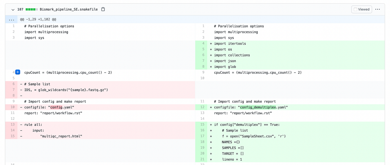Click deleted line number 7 on left
This screenshot has height=165, width=390.
coord(13,90)
